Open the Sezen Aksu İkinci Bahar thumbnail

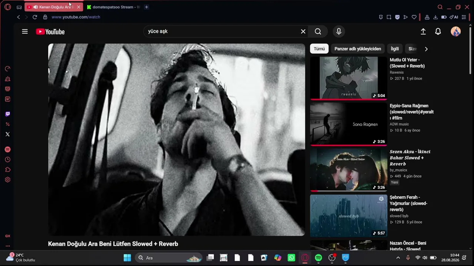click(348, 170)
